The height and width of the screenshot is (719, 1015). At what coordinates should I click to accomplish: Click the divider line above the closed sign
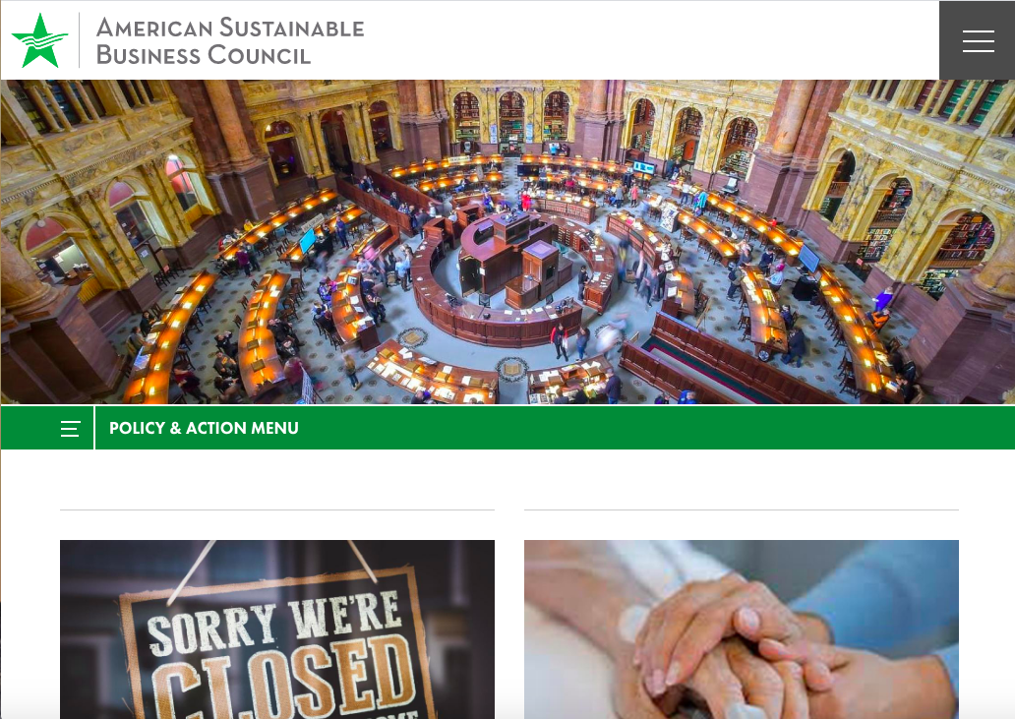click(x=277, y=509)
